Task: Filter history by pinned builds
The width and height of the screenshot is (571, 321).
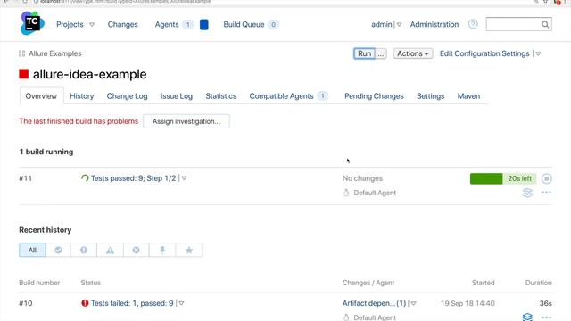Action: coord(162,250)
